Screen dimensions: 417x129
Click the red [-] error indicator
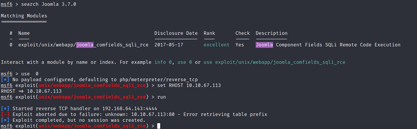[x=5, y=115]
